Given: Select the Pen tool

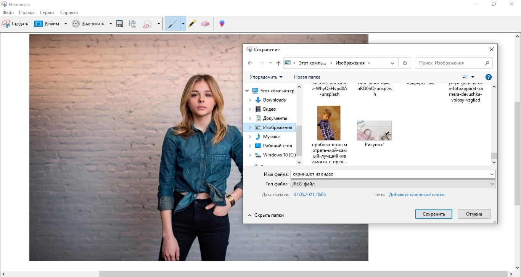Looking at the screenshot, I should 172,24.
